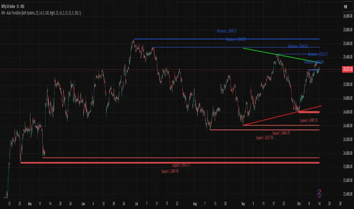Click the Support : 23847.85 label

(x=170, y=171)
